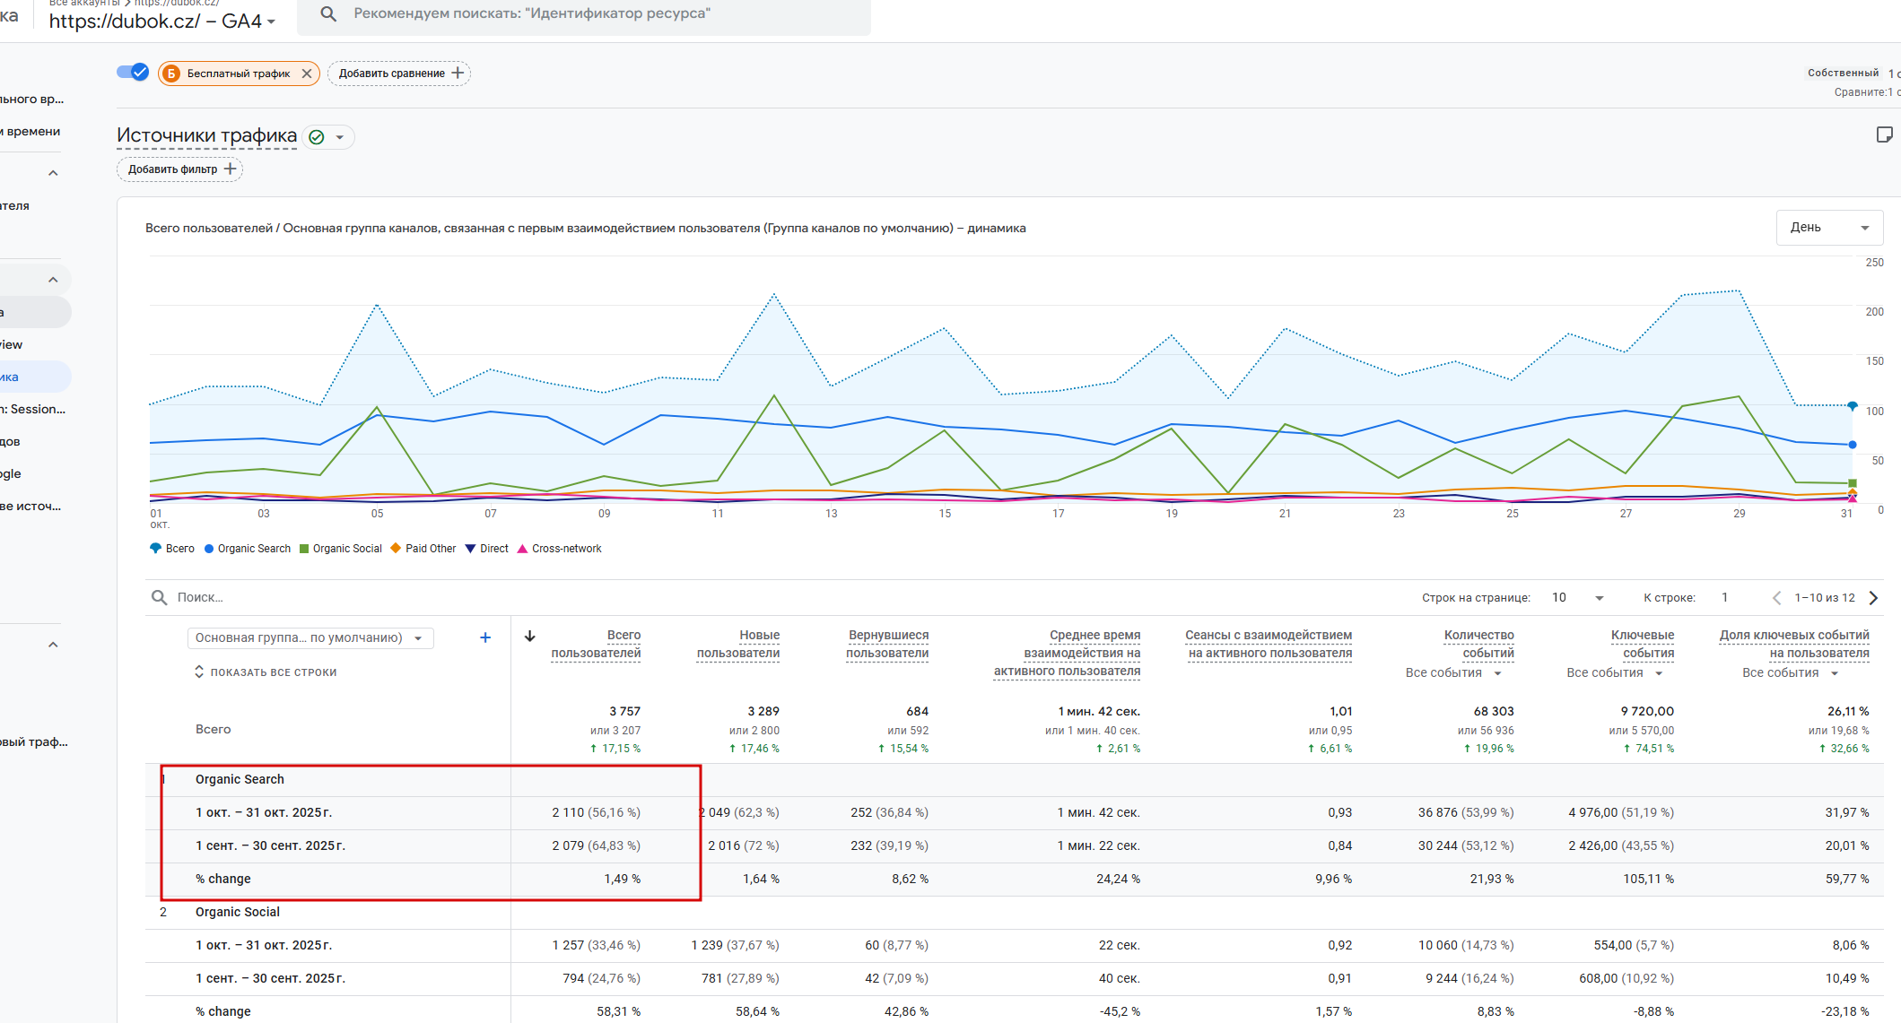Viewport: 1901px width, 1023px height.
Task: Click the search magnifier icon in top bar
Action: click(x=328, y=14)
